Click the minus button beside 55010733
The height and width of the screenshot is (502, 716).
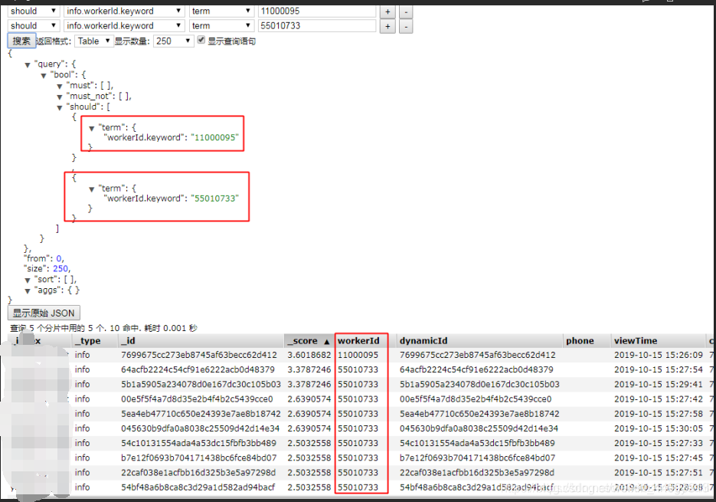point(406,27)
